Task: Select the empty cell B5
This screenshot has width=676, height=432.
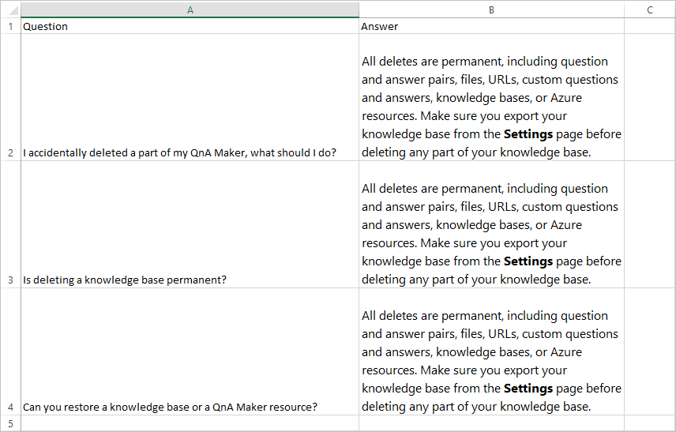Action: 491,423
